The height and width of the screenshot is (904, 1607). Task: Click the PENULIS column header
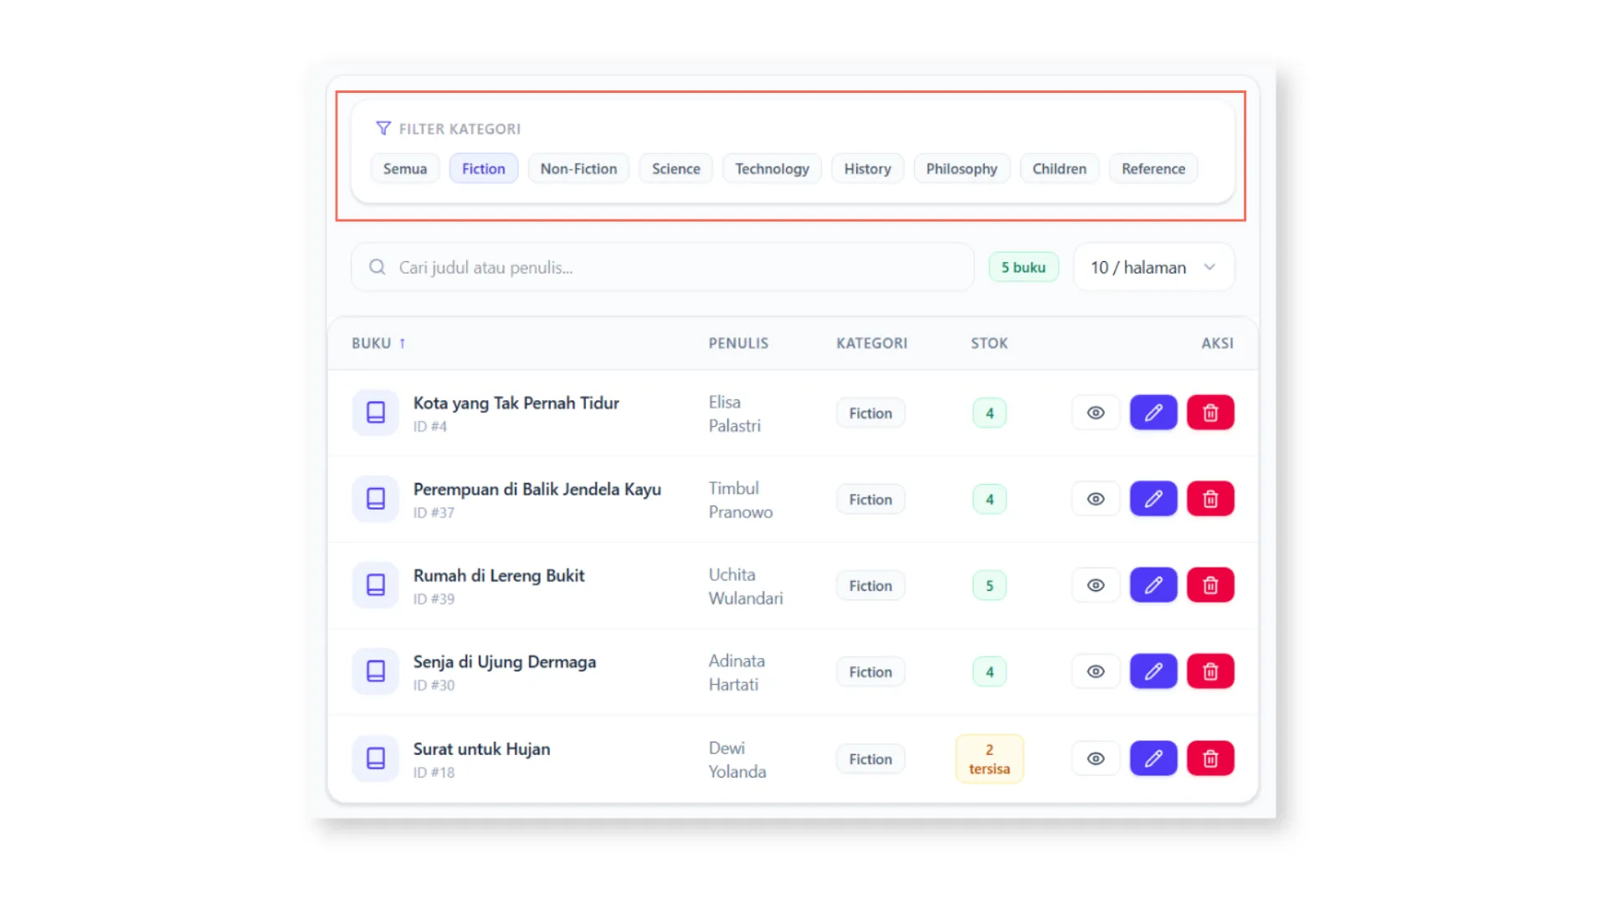click(x=738, y=343)
